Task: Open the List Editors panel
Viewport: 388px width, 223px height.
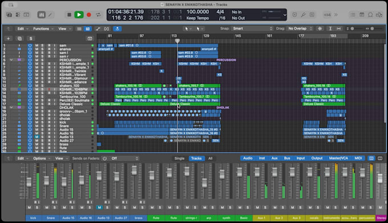Action: [x=353, y=15]
